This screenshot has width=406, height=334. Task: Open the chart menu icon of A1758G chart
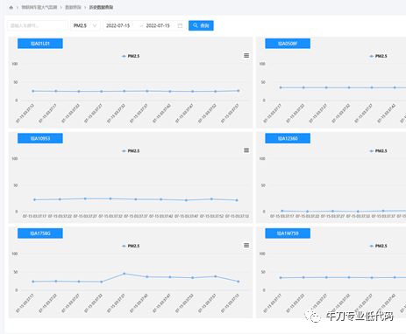[246, 245]
